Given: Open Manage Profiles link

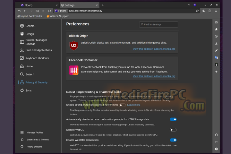Looking at the screenshot, I should pos(32,133).
